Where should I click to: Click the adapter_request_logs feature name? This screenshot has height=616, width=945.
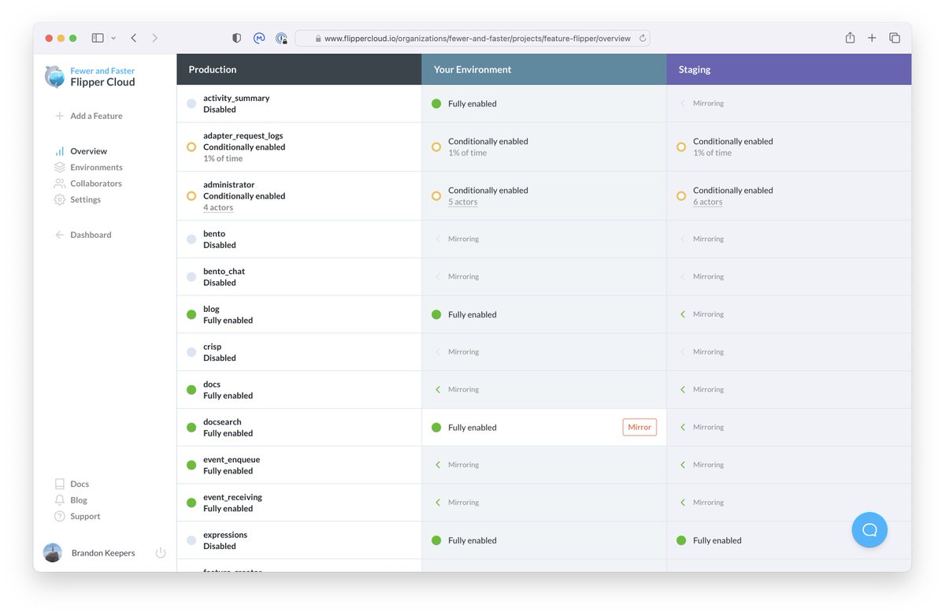click(x=243, y=135)
